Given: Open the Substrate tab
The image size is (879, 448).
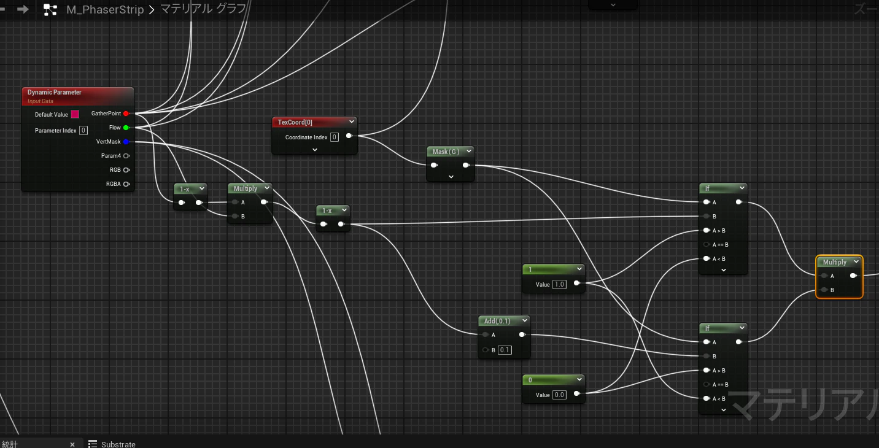Looking at the screenshot, I should coord(112,444).
